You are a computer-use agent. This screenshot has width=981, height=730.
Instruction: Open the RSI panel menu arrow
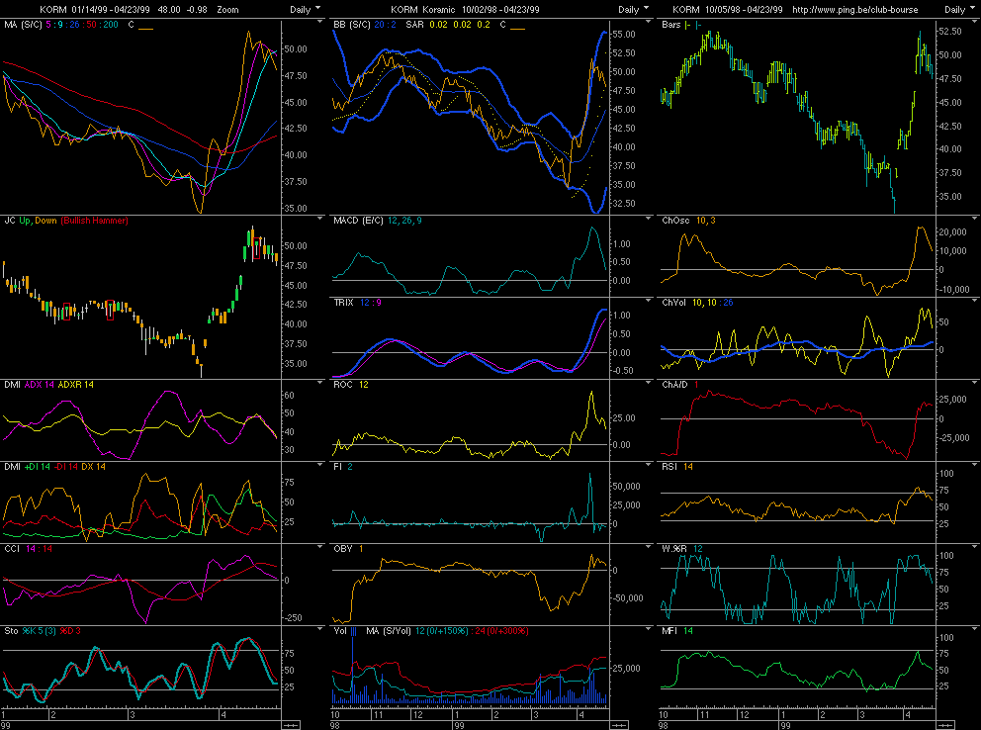(x=975, y=465)
